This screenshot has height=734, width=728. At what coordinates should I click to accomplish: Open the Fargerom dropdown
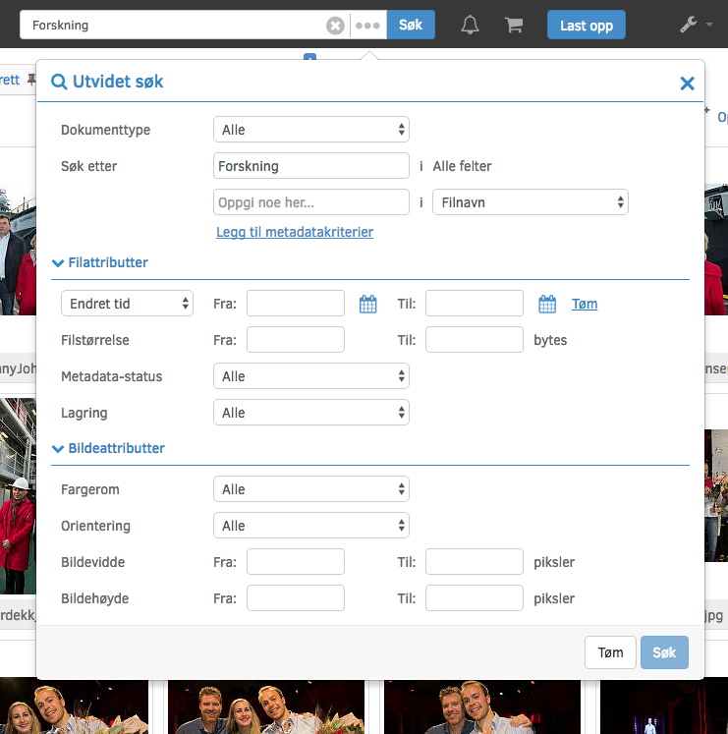(x=310, y=489)
